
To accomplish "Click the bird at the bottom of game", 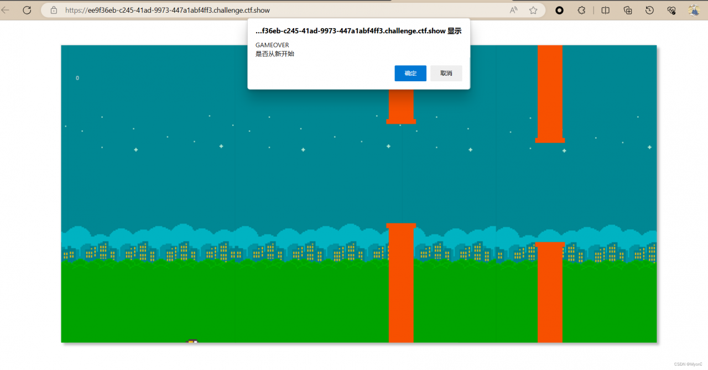I will point(192,341).
